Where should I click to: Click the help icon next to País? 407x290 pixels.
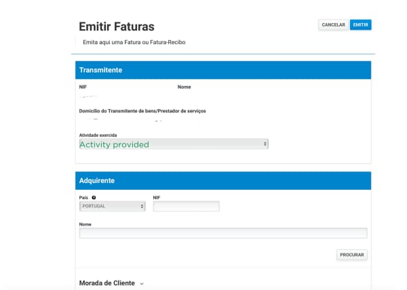[94, 197]
